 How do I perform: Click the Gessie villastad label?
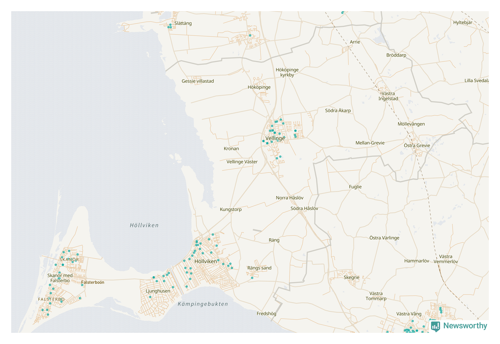198,81
